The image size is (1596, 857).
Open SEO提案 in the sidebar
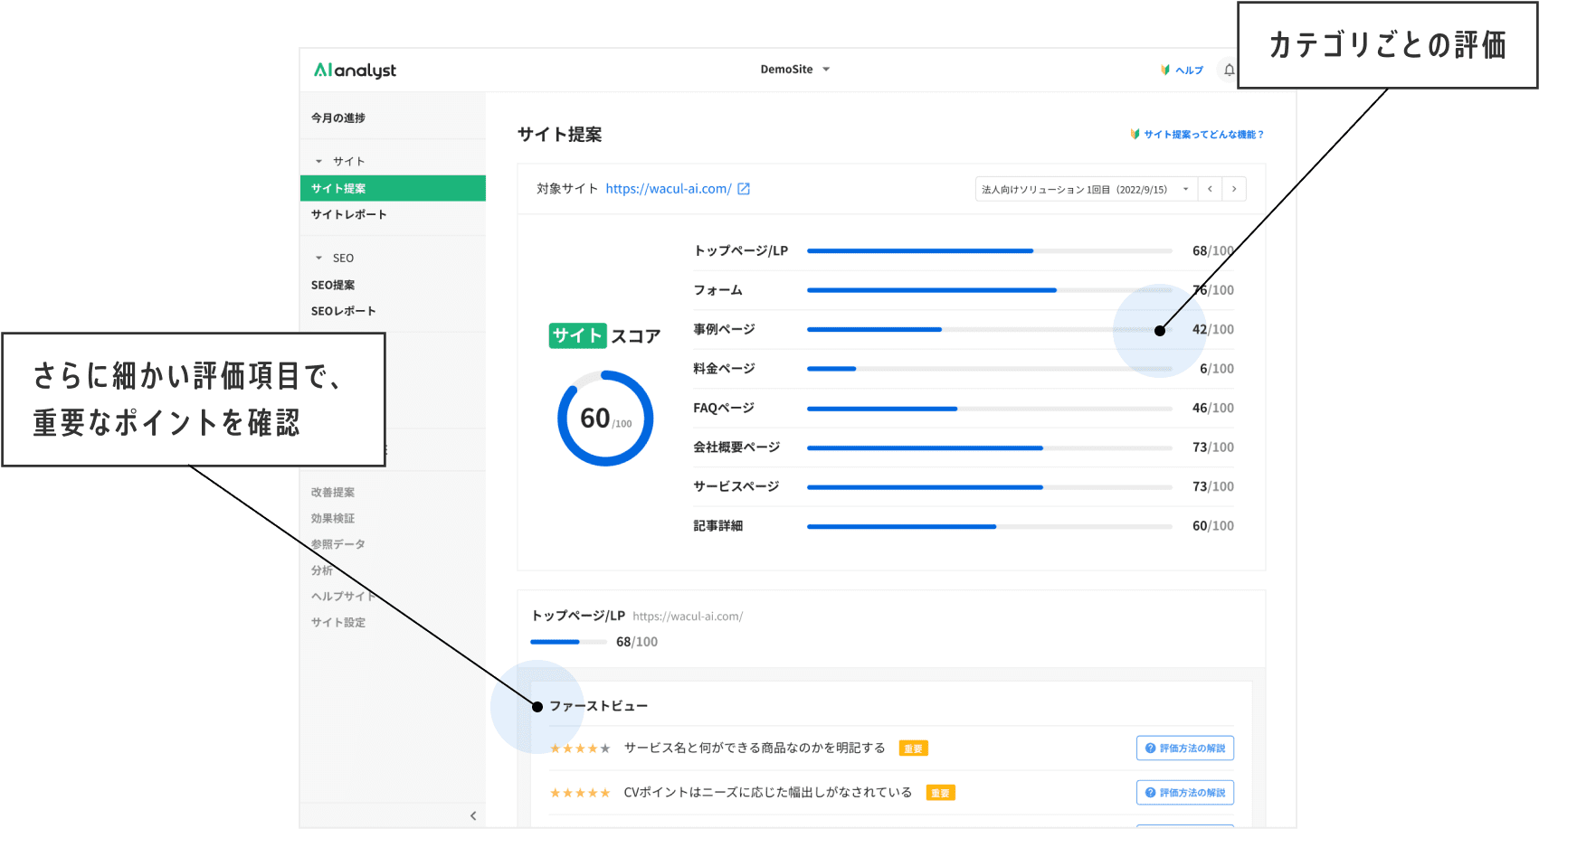(x=333, y=286)
